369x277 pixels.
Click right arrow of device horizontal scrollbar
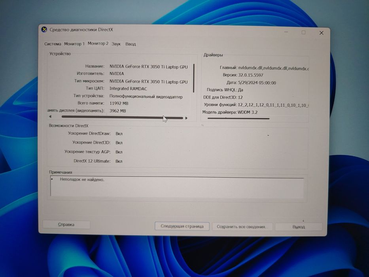point(186,118)
